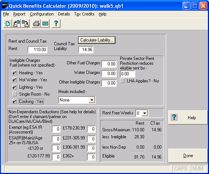This screenshot has width=209, height=174.
Task: Click the Open file from disk icon
Action: (x=16, y=24)
